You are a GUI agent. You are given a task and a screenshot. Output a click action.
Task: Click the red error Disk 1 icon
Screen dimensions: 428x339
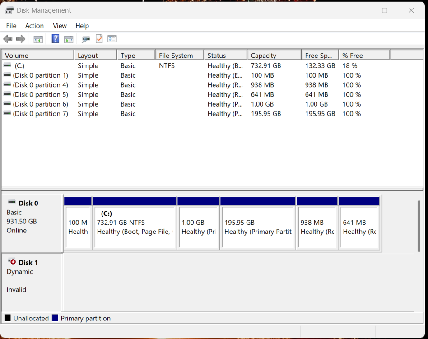click(x=12, y=262)
